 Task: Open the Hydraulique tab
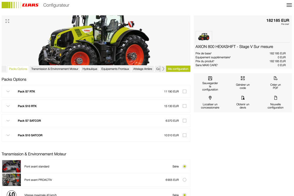90,69
